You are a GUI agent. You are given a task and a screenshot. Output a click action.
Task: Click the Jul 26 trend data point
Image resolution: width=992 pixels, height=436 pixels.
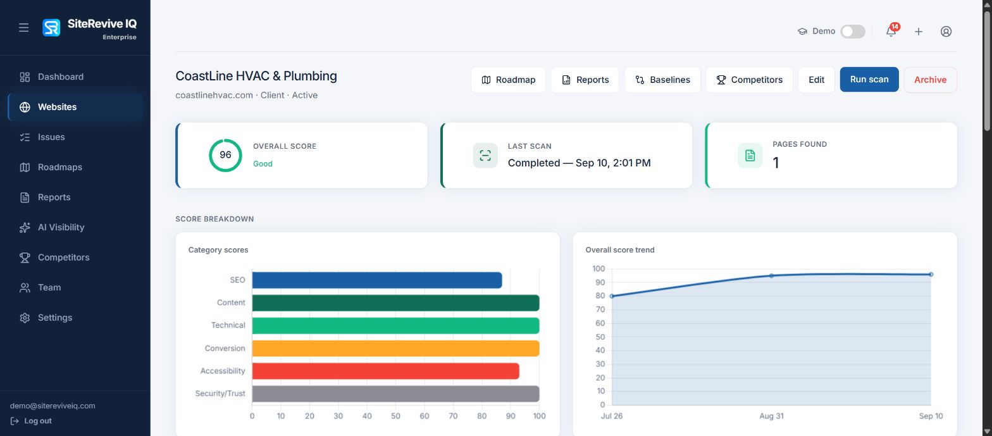point(612,296)
